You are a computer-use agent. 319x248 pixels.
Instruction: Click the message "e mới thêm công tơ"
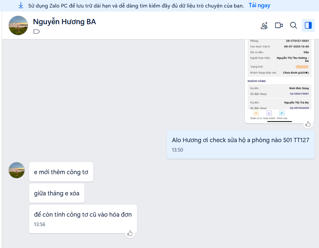point(61,172)
